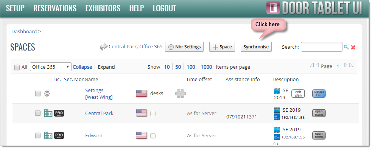
Task: Expand the spaces list
Action: [x=106, y=67]
